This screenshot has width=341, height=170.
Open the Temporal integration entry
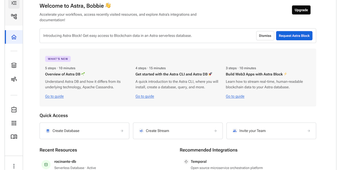pos(198,162)
